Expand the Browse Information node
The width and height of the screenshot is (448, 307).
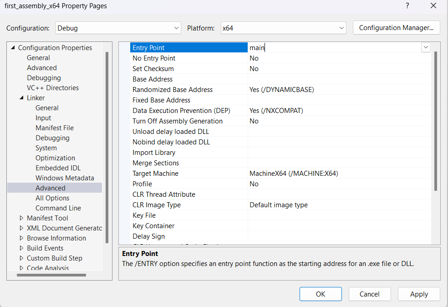pyautogui.click(x=21, y=238)
